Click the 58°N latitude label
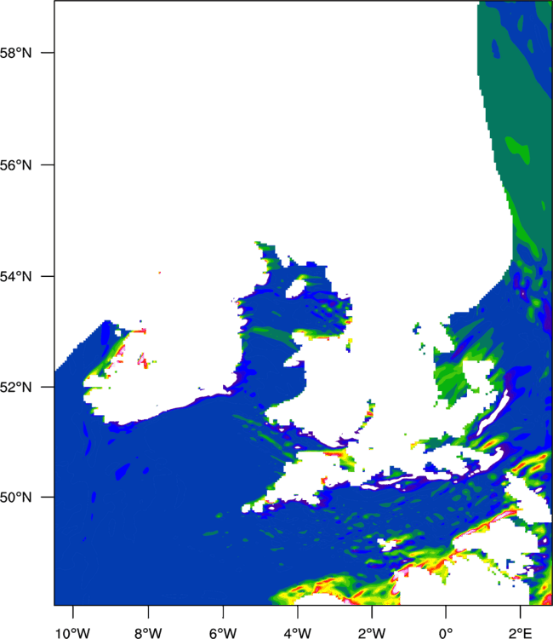Viewport: 553px width, 639px height. 15,53
